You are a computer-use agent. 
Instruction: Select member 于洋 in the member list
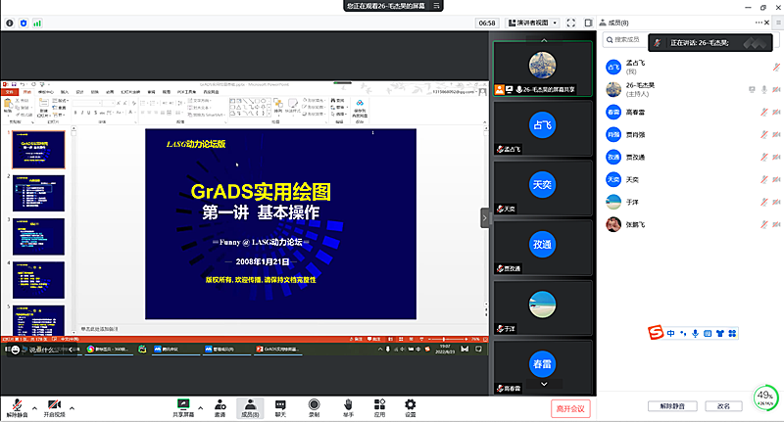pos(692,202)
